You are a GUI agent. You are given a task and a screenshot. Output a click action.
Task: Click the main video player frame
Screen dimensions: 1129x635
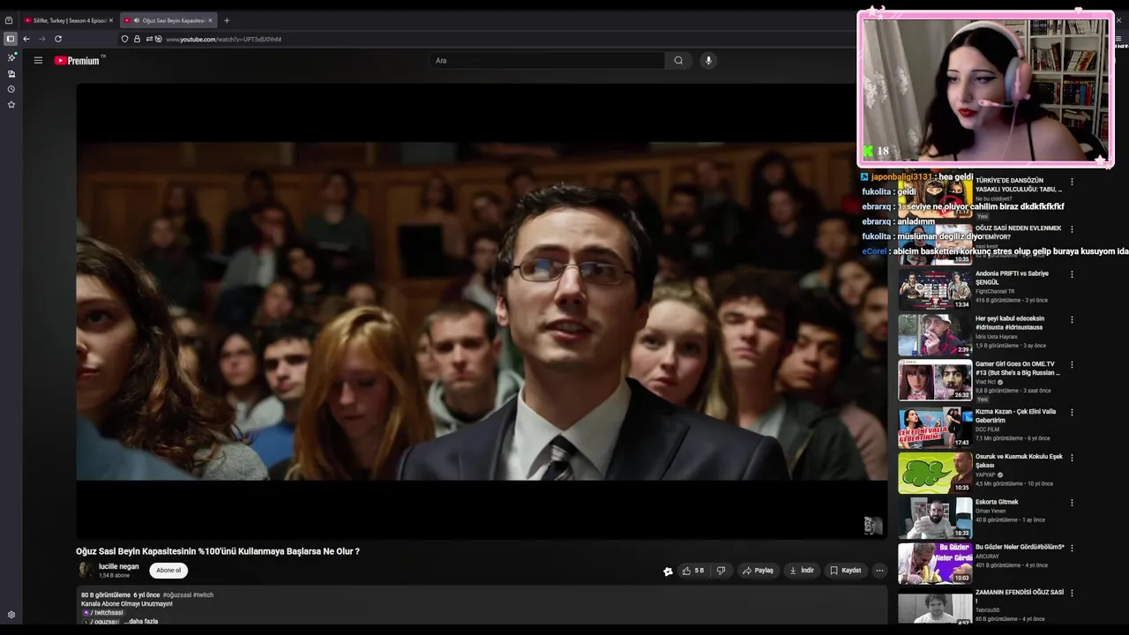pos(482,311)
